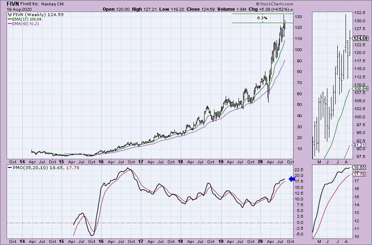Click the 100 label on main price axis
The width and height of the screenshot is (372, 245).
pyautogui.click(x=298, y=50)
